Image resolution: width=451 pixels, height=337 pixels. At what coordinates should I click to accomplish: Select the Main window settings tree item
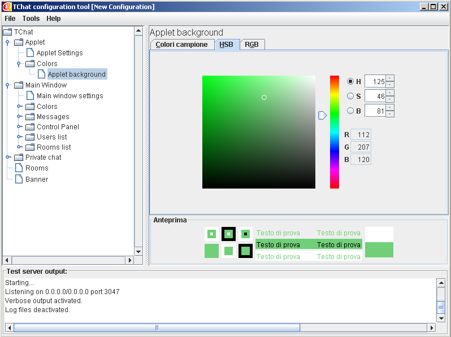pos(70,95)
